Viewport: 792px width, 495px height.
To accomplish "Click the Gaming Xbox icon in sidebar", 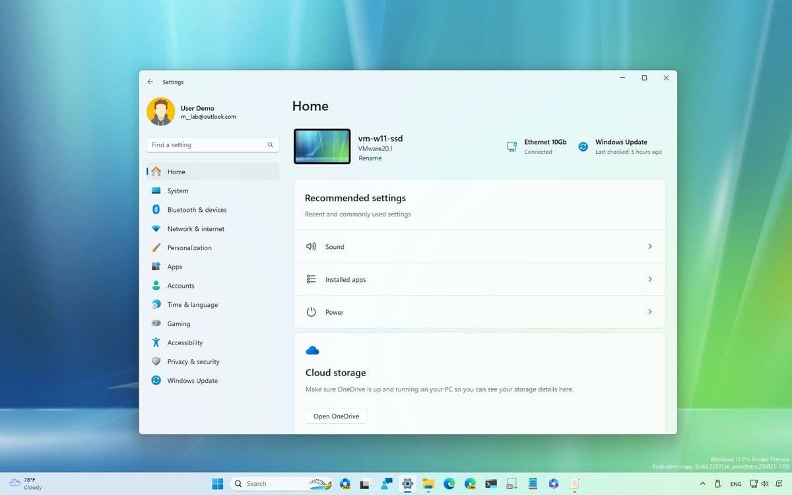I will [158, 323].
